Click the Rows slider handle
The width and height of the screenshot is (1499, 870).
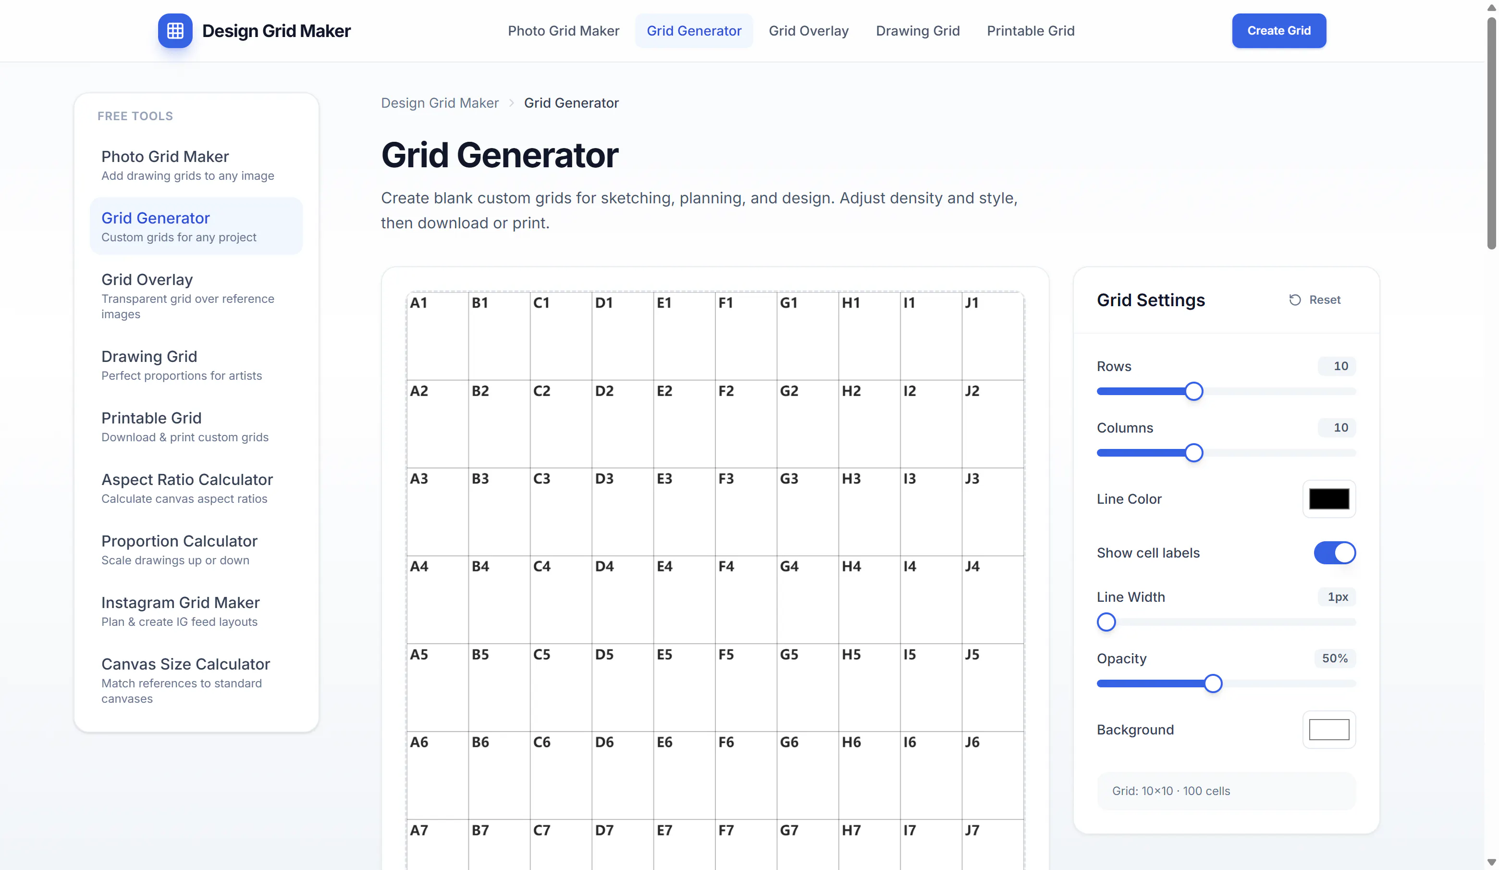point(1193,392)
